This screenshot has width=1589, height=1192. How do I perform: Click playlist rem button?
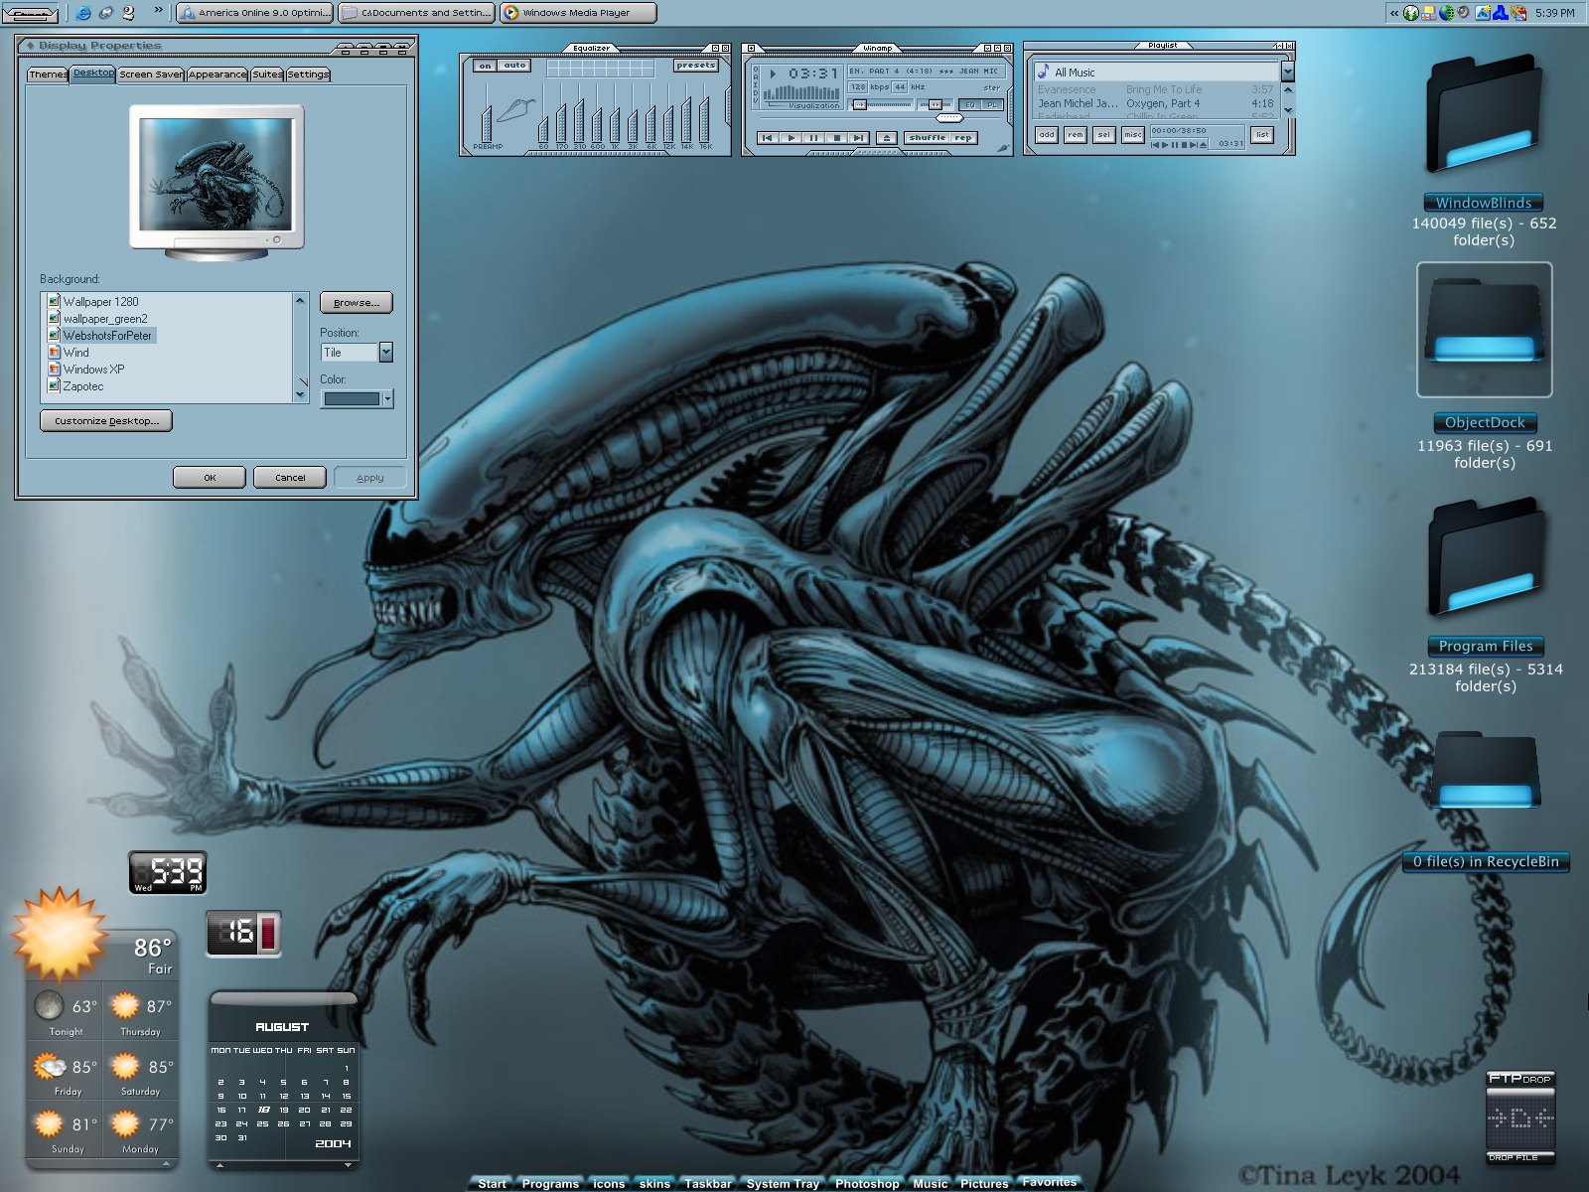[1076, 134]
